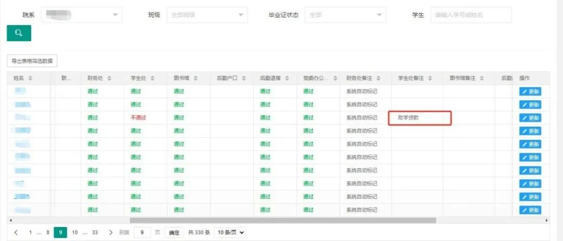Open the 院系 dropdown
This screenshot has height=241, width=563.
point(81,15)
